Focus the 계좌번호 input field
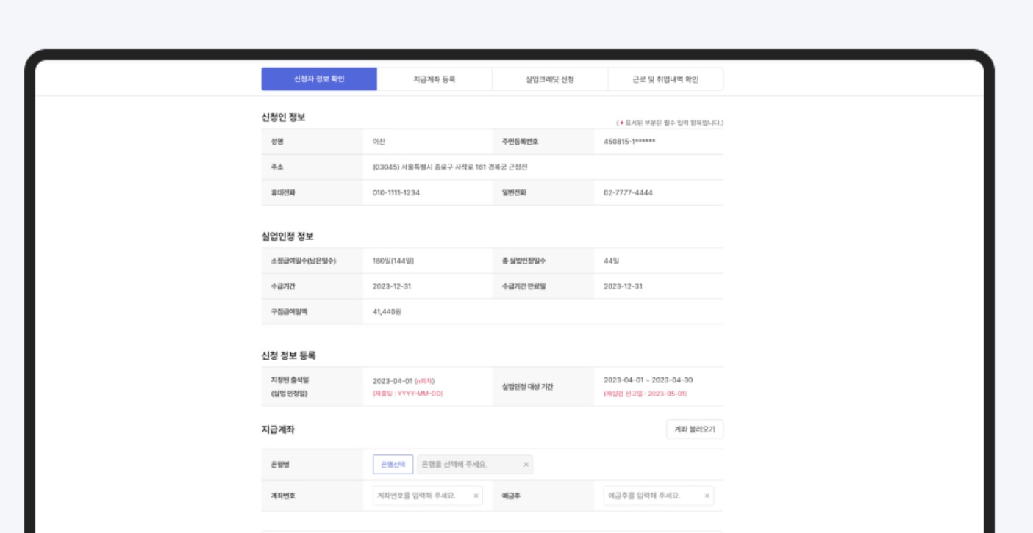Screen dimensions: 1033x533 click(428, 496)
